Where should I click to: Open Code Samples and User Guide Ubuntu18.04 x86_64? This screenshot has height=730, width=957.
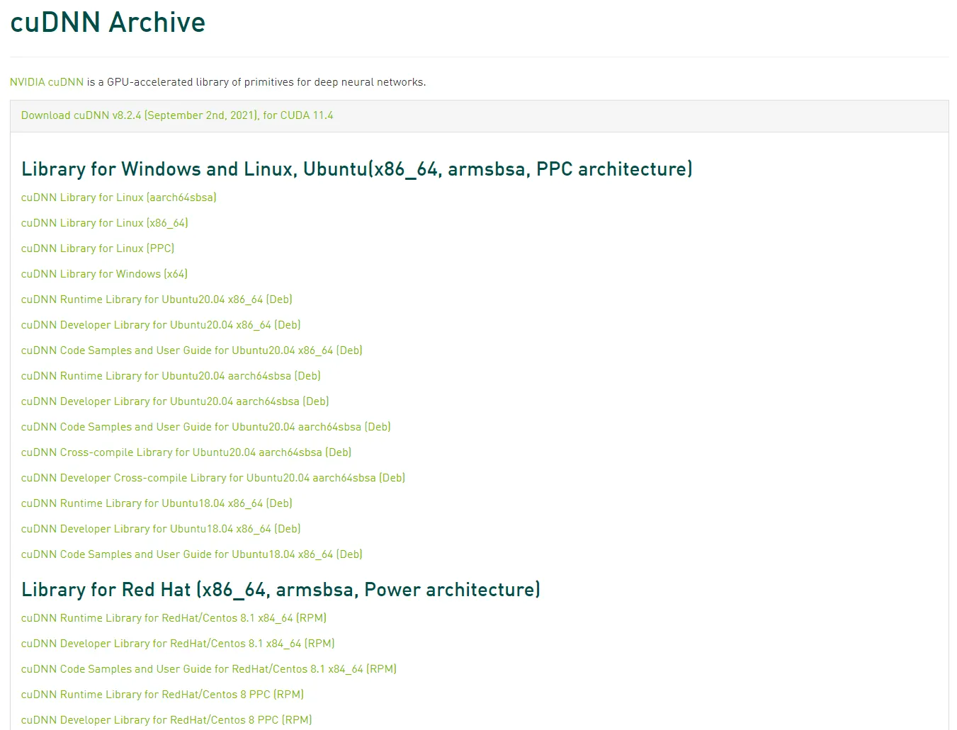[x=192, y=554]
